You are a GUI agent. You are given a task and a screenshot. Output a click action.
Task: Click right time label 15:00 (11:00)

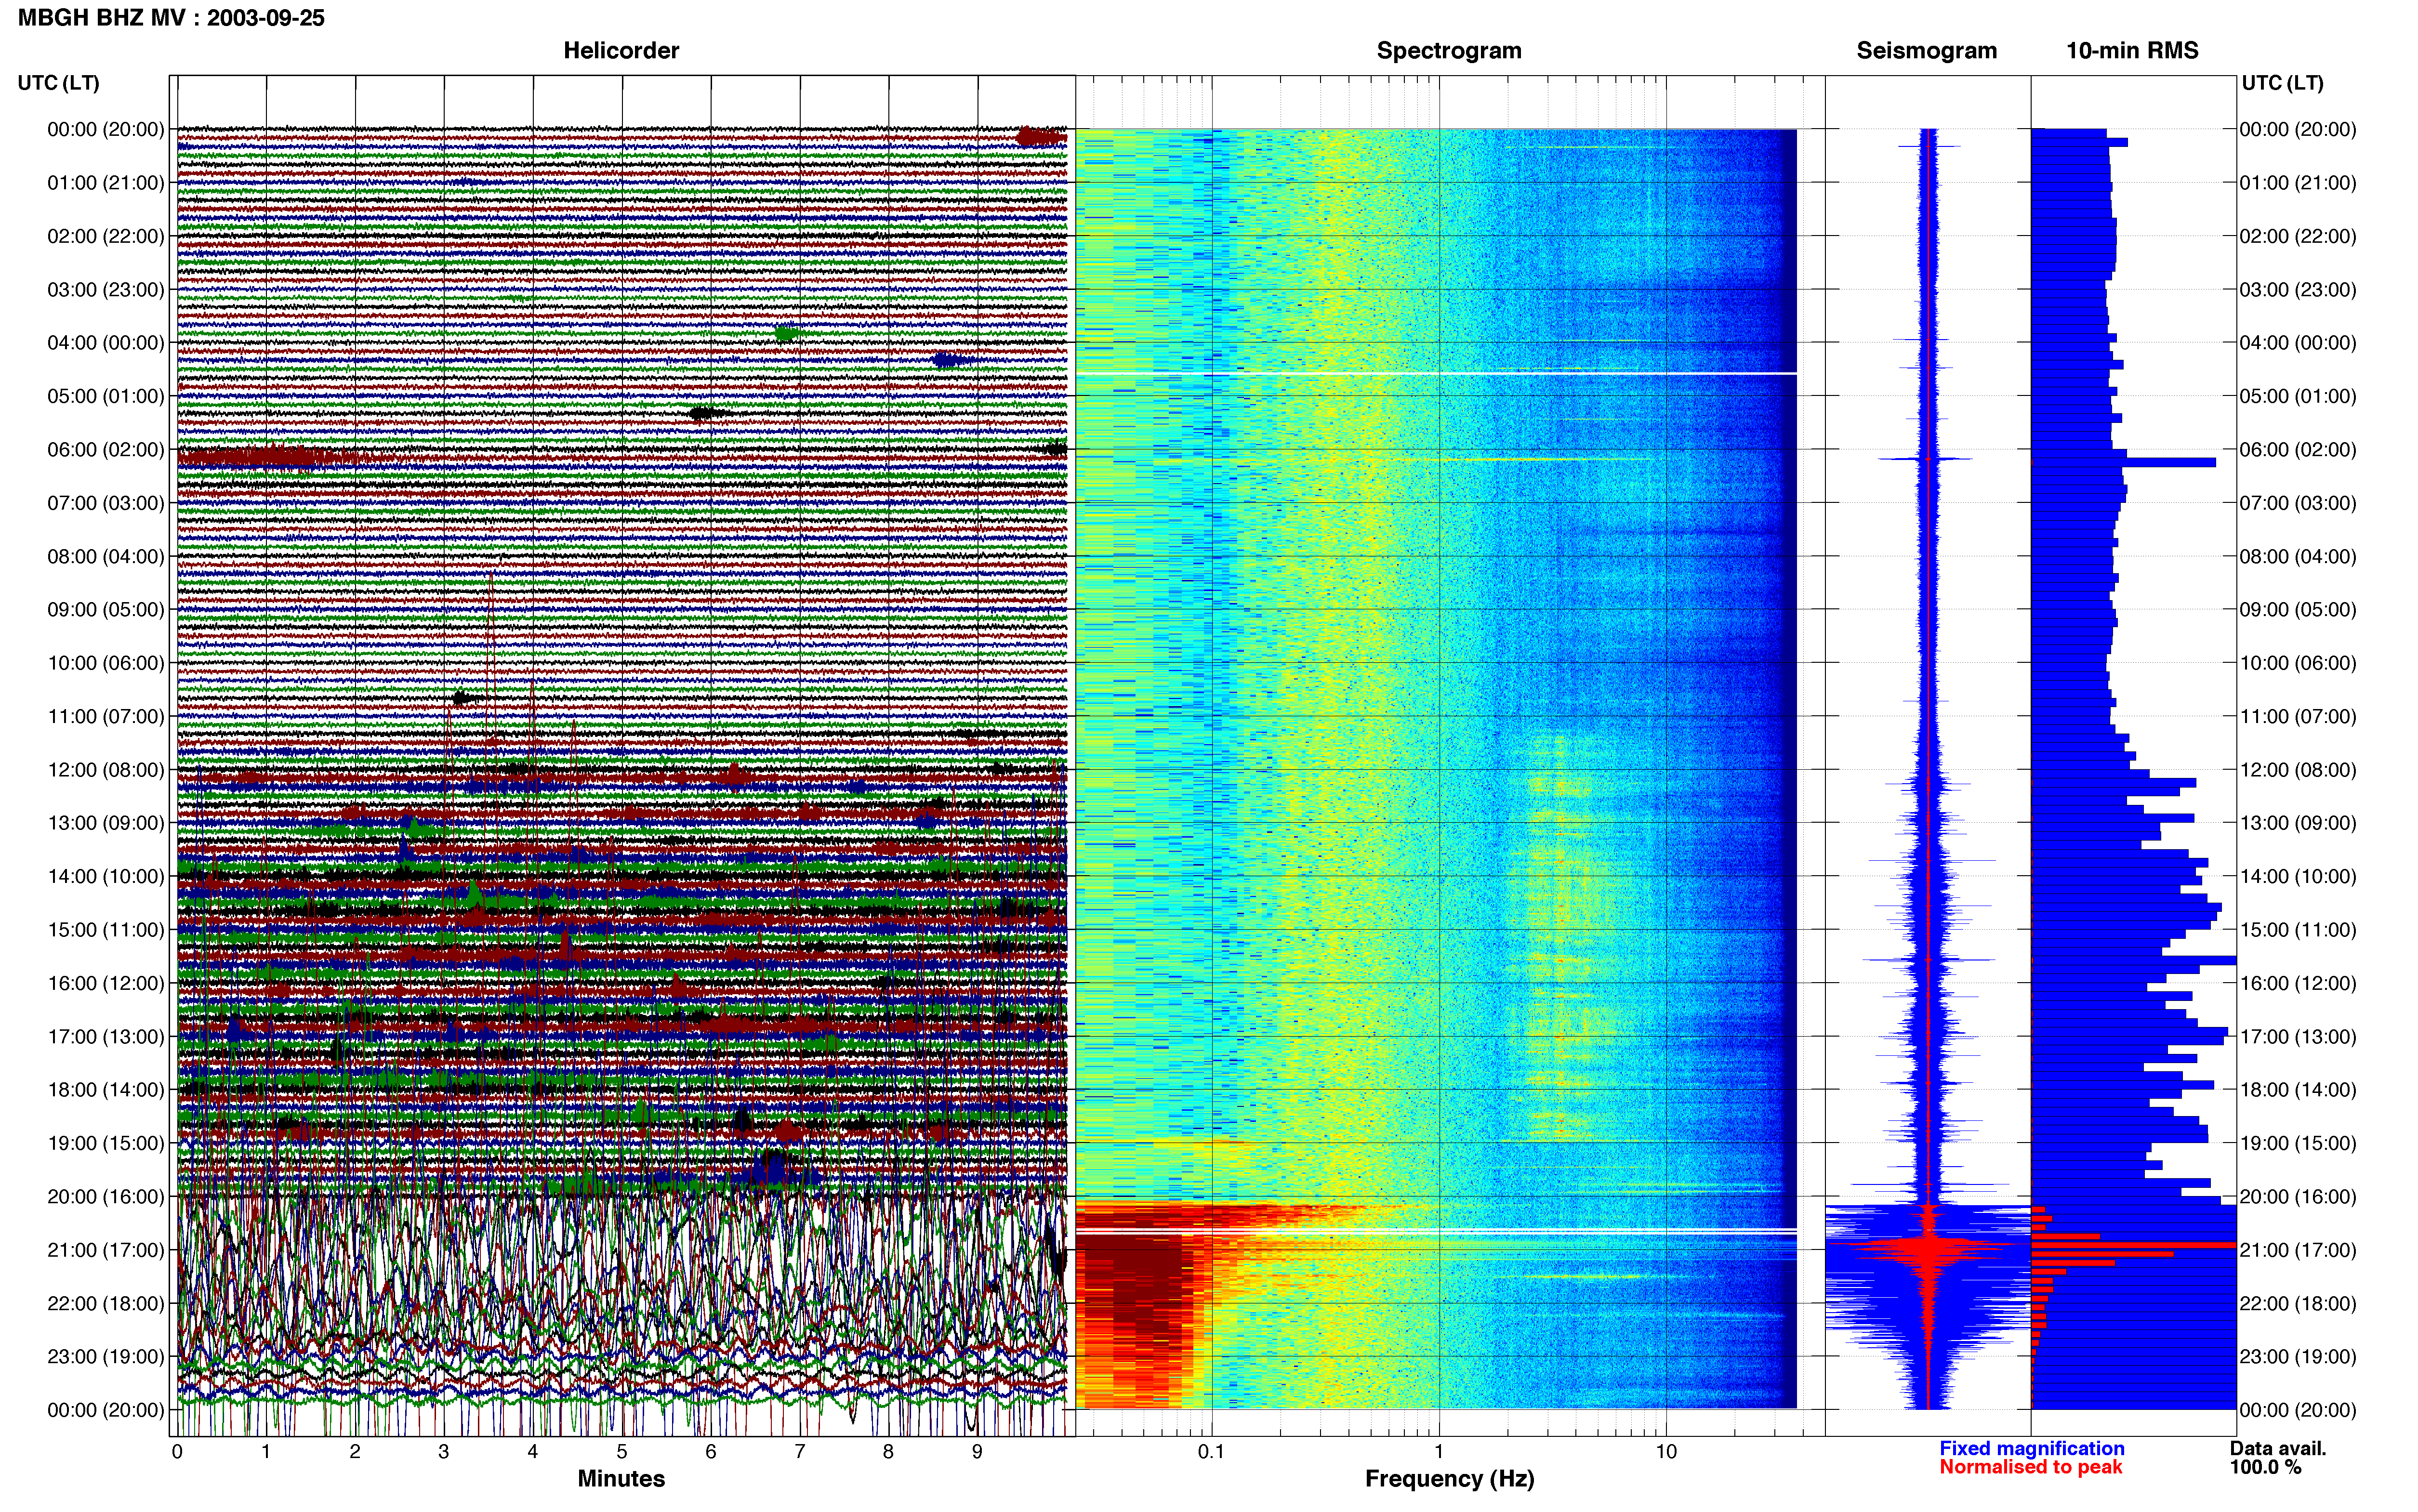pyautogui.click(x=2298, y=930)
